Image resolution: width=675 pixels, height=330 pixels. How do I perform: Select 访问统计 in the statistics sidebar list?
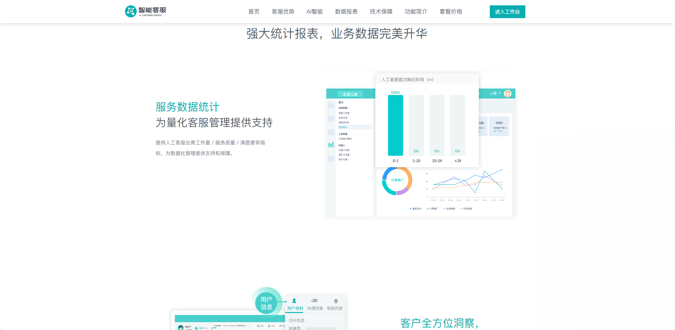point(343,127)
